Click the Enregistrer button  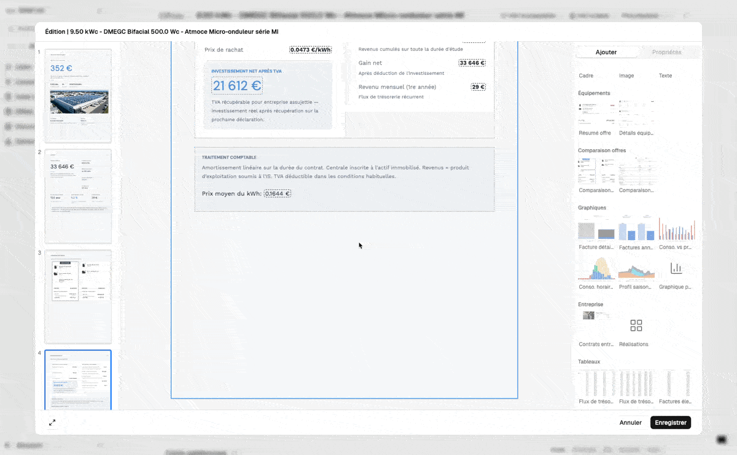[670, 422]
